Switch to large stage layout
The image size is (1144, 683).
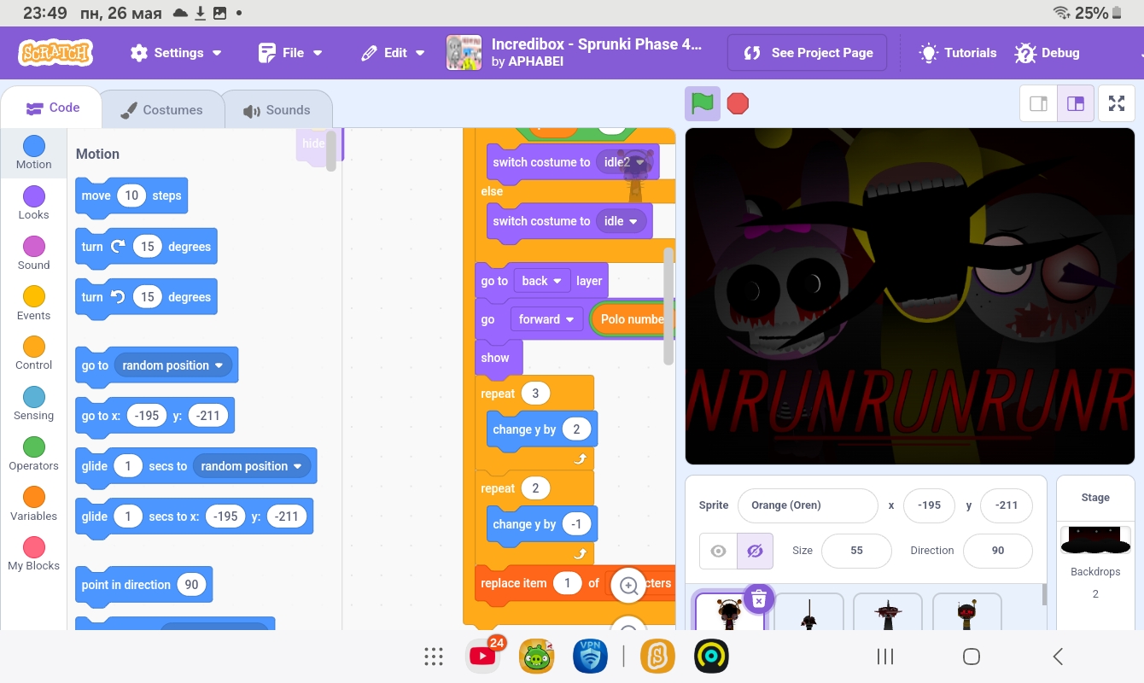pyautogui.click(x=1076, y=104)
